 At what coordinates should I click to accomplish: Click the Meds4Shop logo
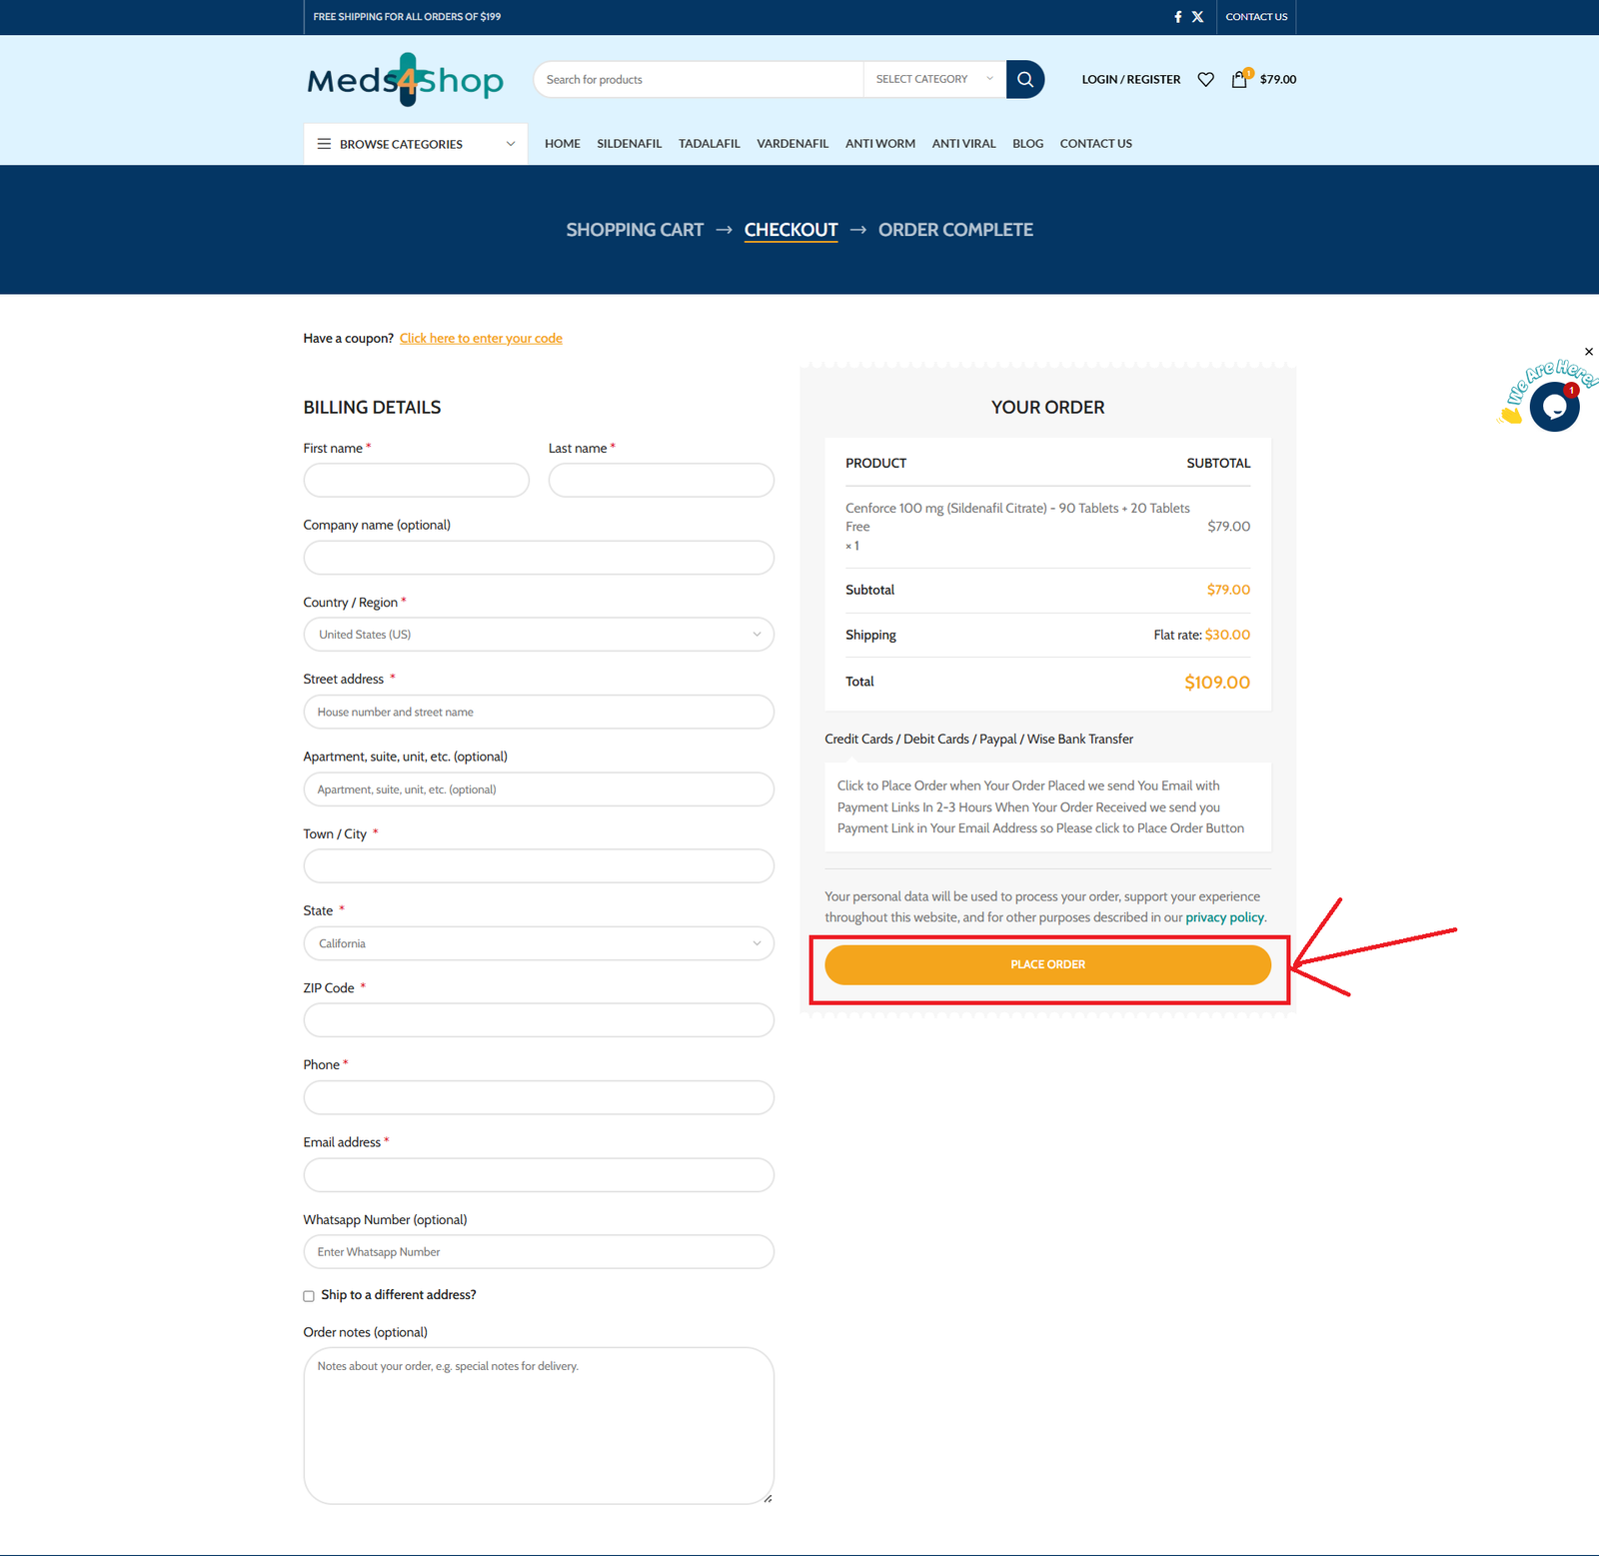tap(405, 80)
